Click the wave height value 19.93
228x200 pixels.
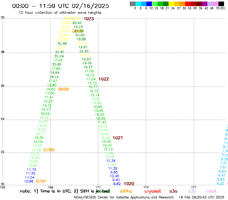tap(86, 59)
